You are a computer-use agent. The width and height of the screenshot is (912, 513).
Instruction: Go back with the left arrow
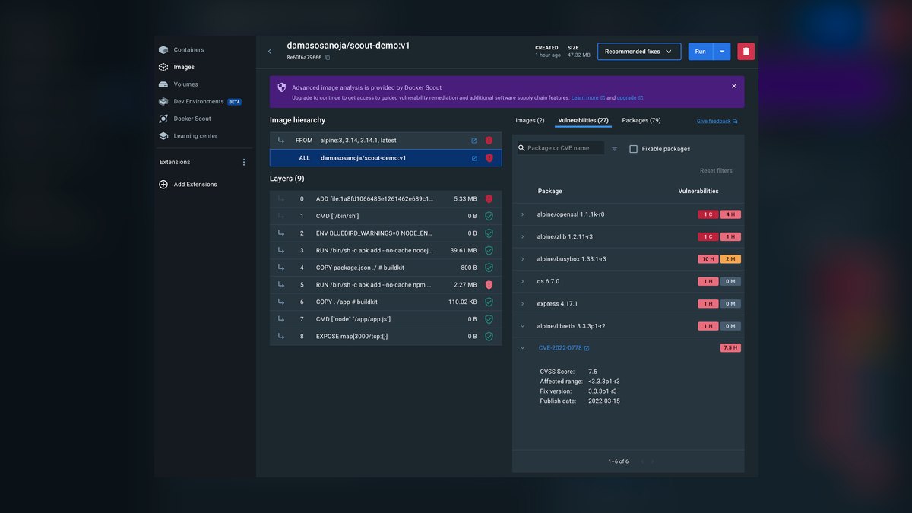270,52
